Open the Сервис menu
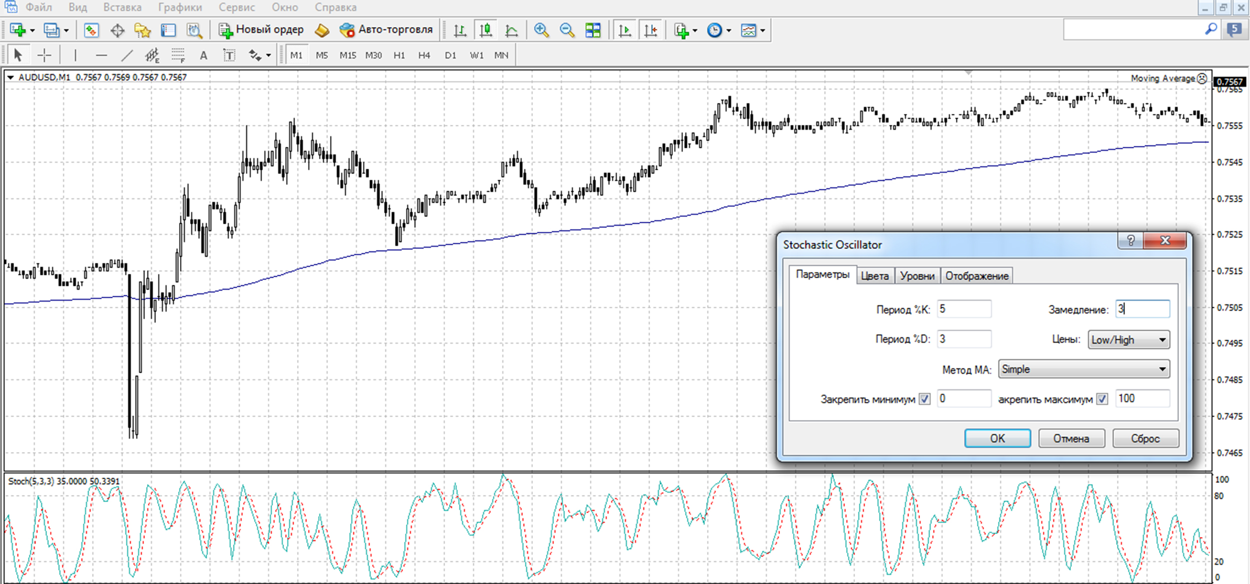1250x584 pixels. point(237,7)
